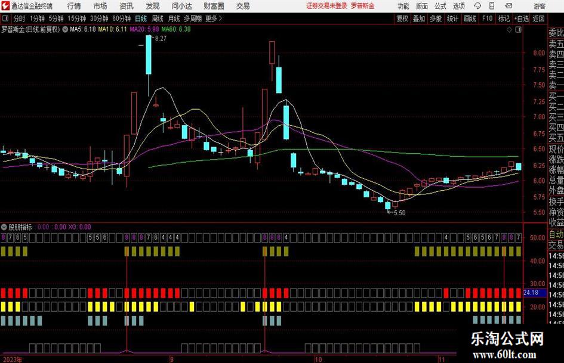Viewport: 564px width, 363px height.
Task: Open the 行情 menu
Action: (x=74, y=6)
